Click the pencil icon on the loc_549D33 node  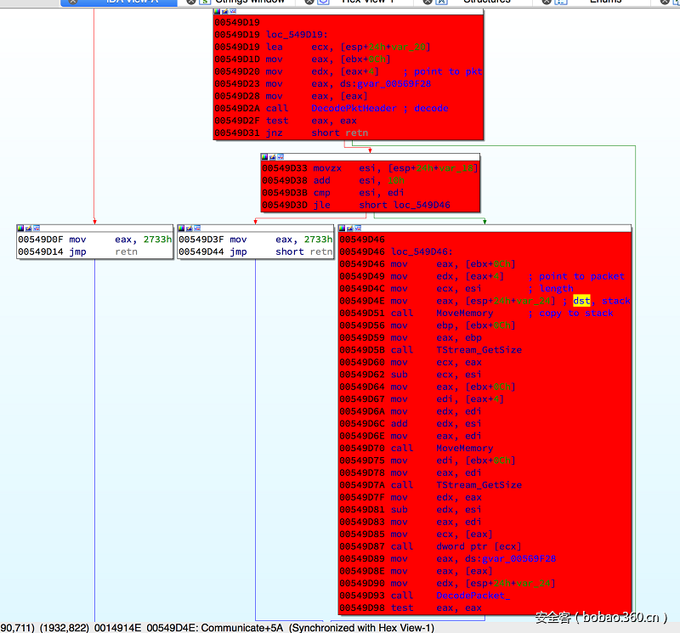click(x=272, y=156)
